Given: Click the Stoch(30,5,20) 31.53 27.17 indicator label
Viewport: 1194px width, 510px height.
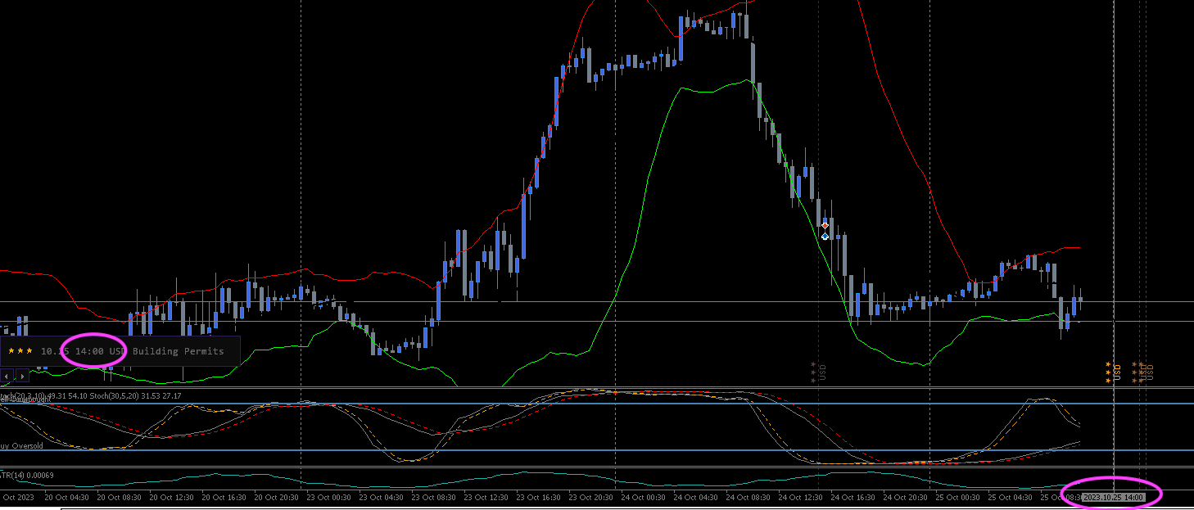Looking at the screenshot, I should point(136,396).
